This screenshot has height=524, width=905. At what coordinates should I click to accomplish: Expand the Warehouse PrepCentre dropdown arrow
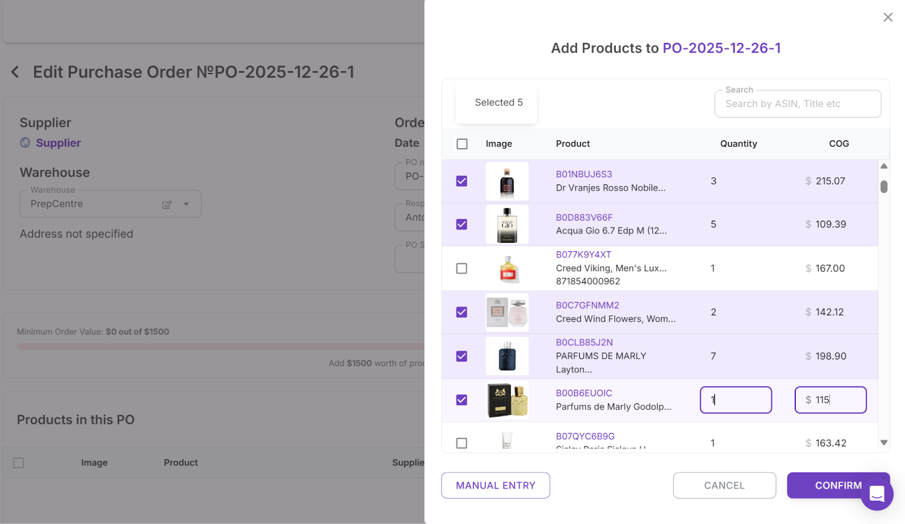click(x=186, y=204)
